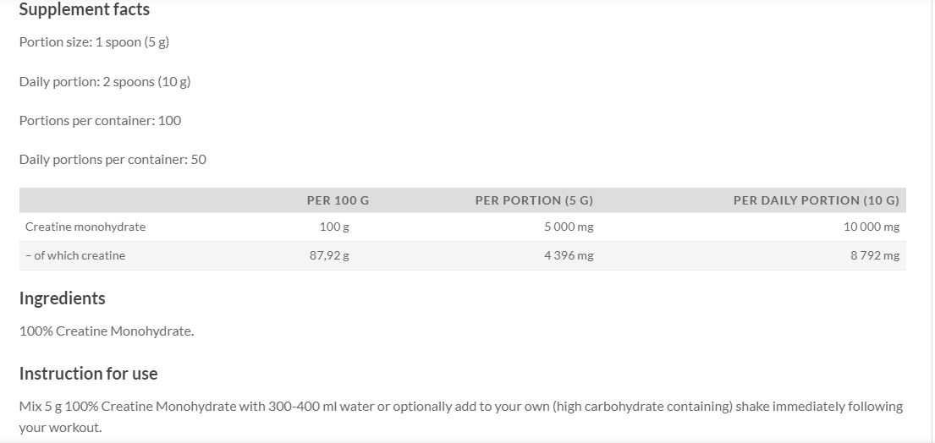Click the Daily portion 2 spoons text
Viewport: 935px width, 443px height.
(x=104, y=82)
